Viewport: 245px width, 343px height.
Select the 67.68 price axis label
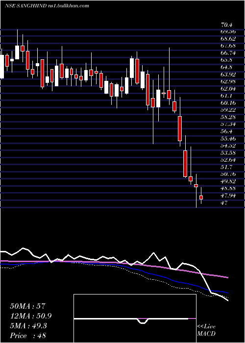(x=228, y=46)
